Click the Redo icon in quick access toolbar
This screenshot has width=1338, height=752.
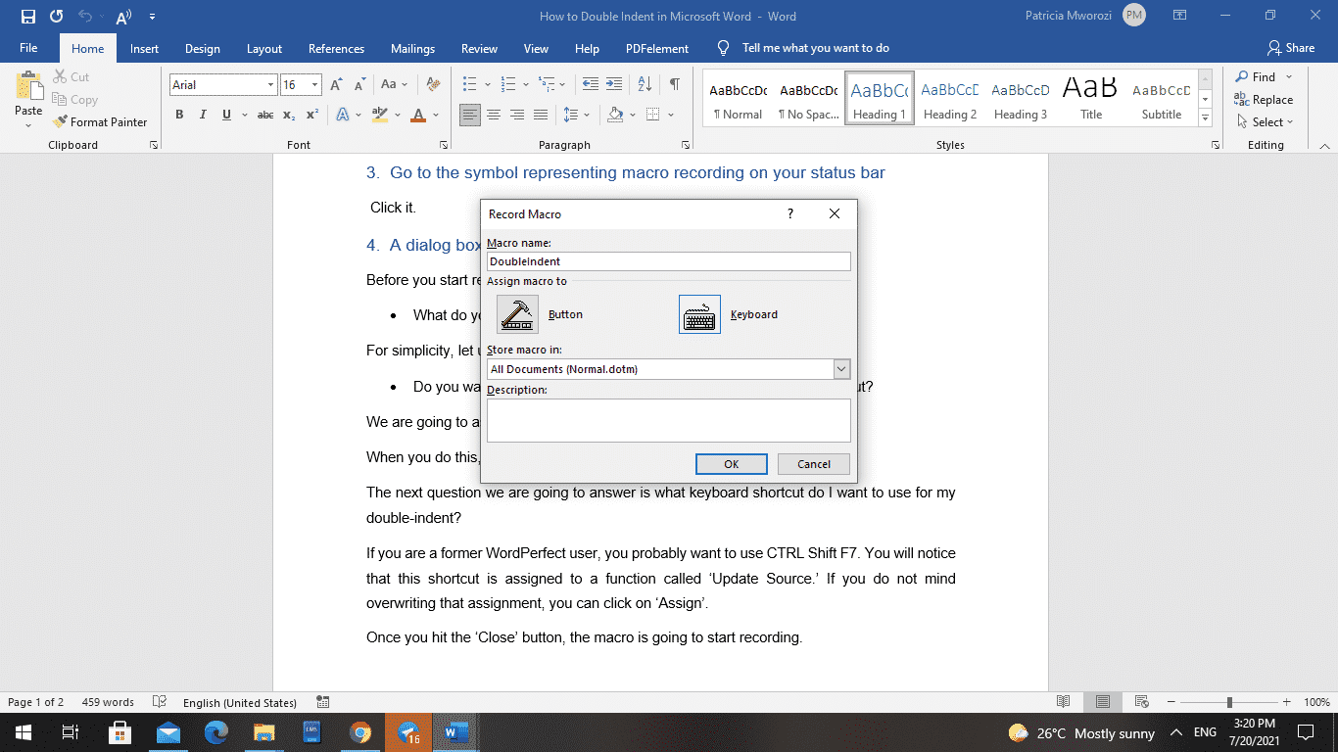[x=56, y=17]
